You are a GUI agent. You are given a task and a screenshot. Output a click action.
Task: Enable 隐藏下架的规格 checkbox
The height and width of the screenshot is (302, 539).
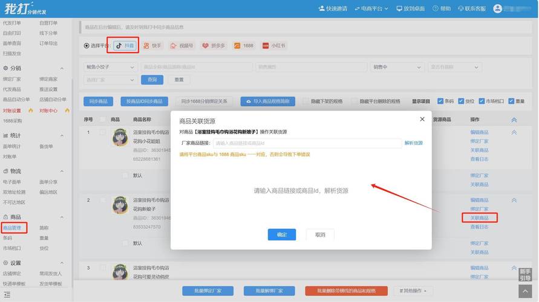(x=306, y=101)
